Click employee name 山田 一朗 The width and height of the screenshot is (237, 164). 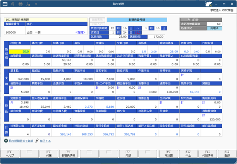pyautogui.click(x=34, y=32)
